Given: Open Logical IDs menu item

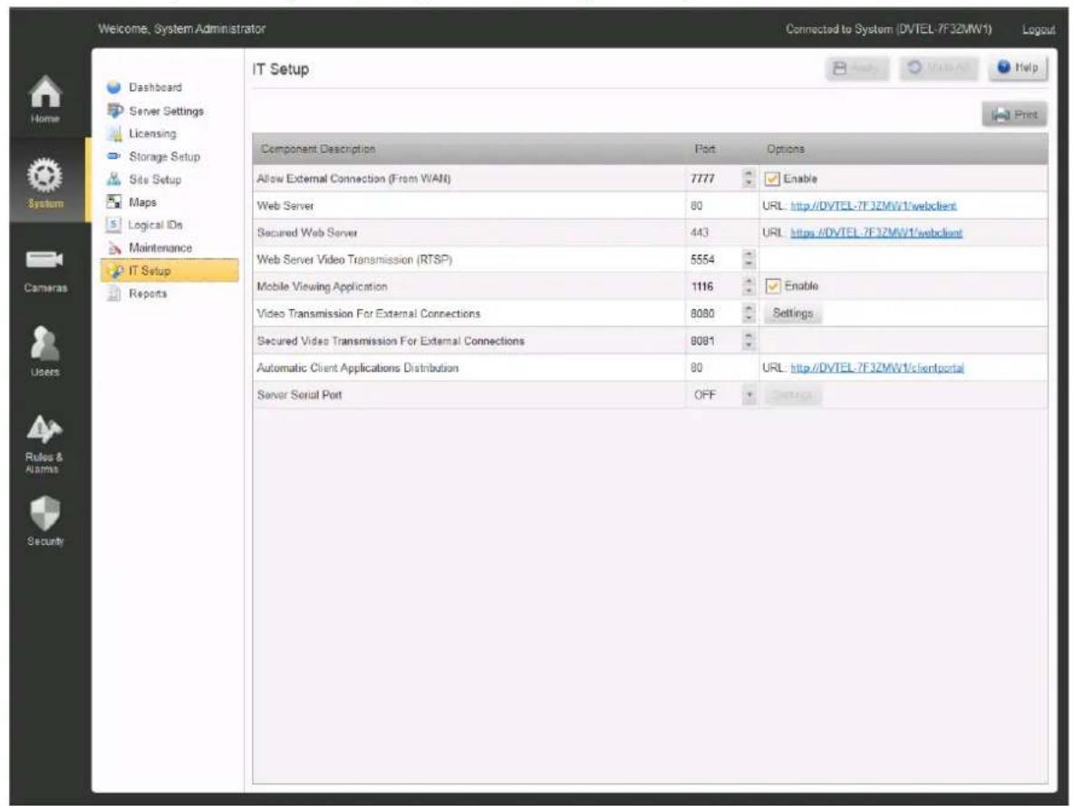Looking at the screenshot, I should (x=155, y=225).
